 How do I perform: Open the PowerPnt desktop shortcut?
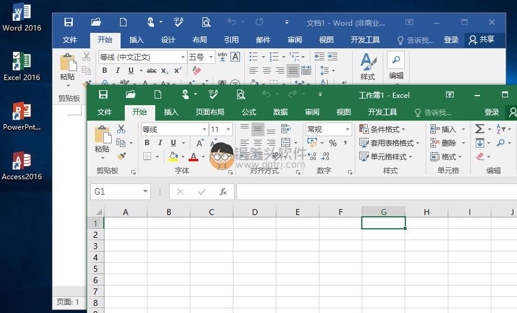click(x=21, y=116)
